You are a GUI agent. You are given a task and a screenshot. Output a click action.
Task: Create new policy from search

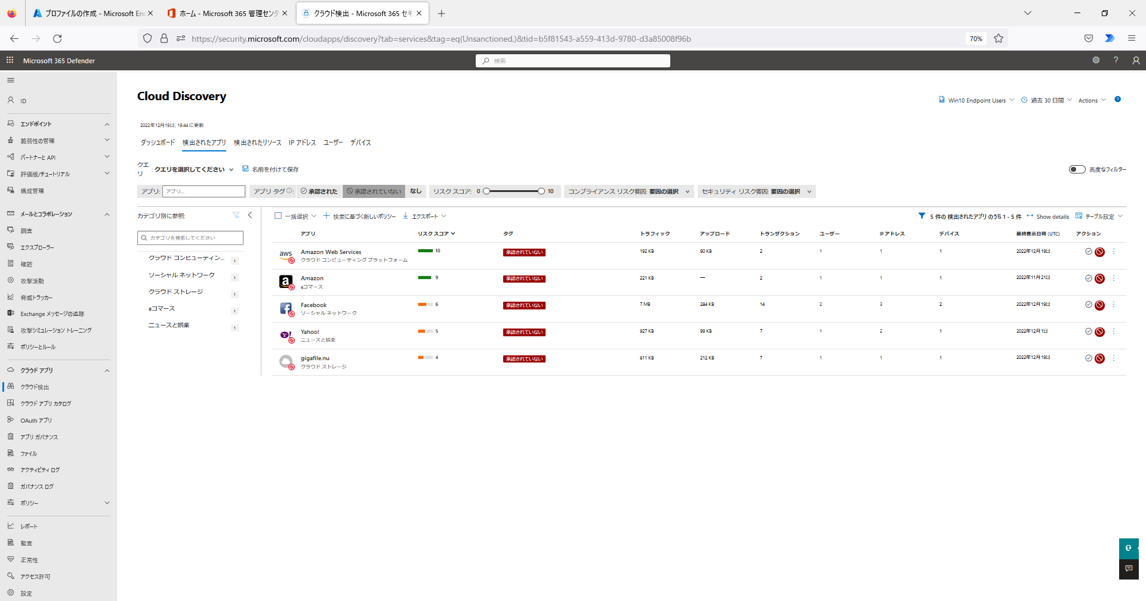pyautogui.click(x=359, y=216)
